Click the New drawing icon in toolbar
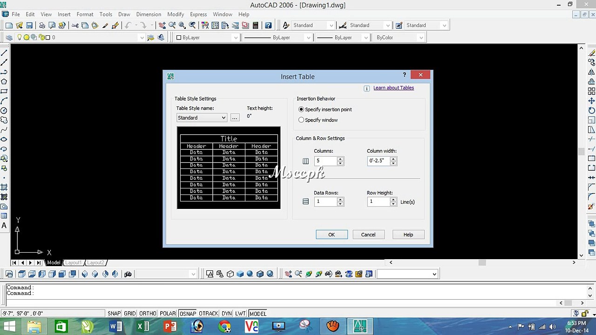The height and width of the screenshot is (335, 596). (9, 26)
